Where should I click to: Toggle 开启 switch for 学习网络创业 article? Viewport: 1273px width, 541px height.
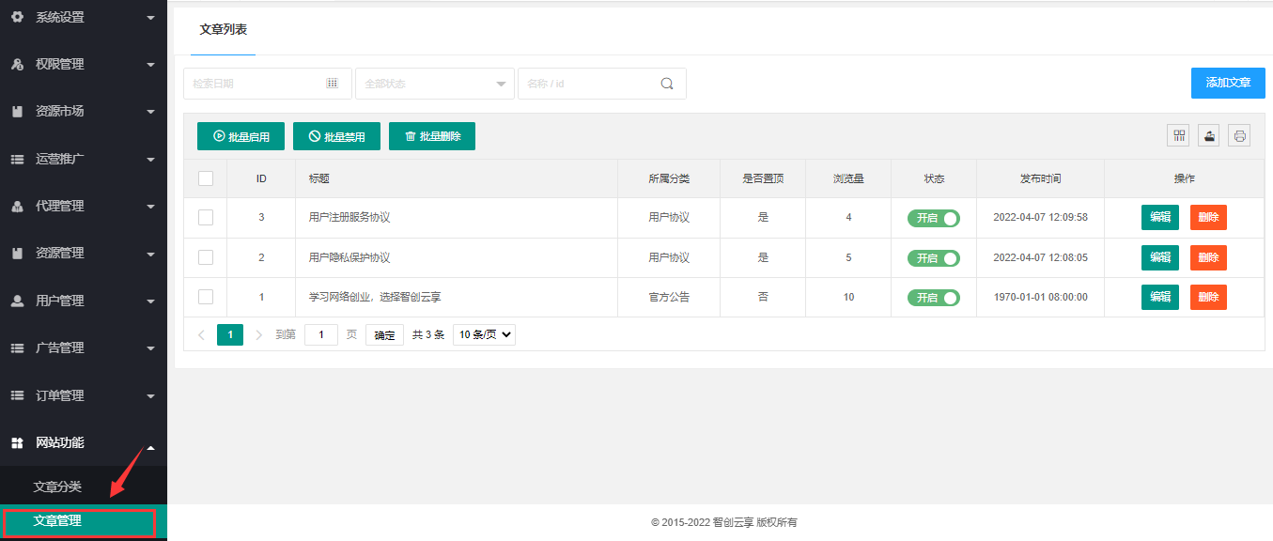coord(934,298)
